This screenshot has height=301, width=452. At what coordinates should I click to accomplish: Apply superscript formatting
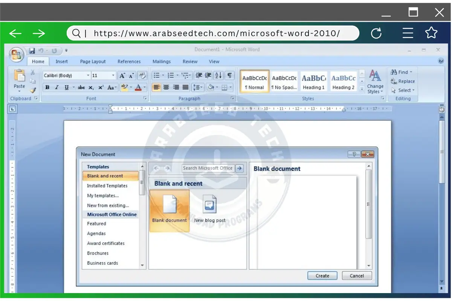(100, 87)
